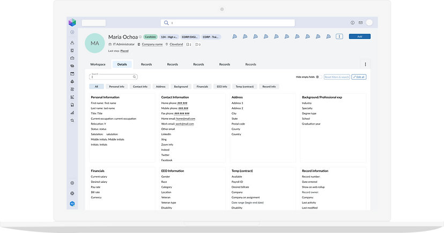Image resolution: width=444 pixels, height=233 pixels.
Task: Open the bar chart icon in the sidebar
Action: point(72,113)
